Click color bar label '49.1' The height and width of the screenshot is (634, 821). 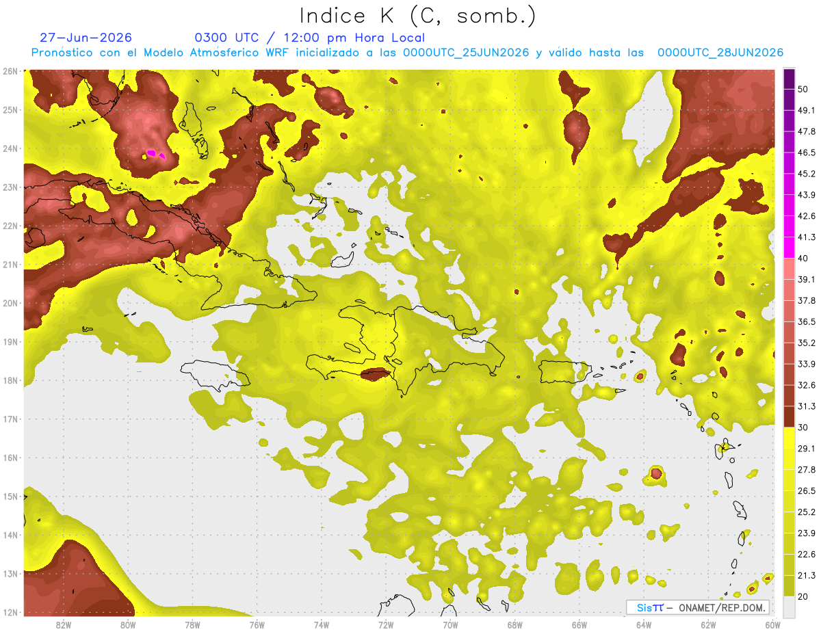[807, 110]
